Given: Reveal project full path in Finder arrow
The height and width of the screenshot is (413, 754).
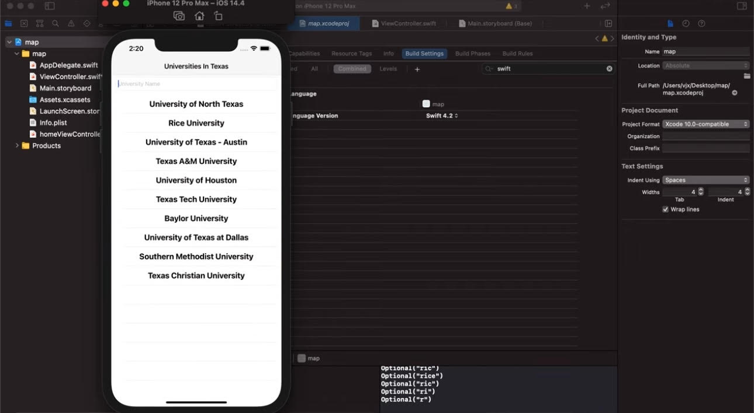Looking at the screenshot, I should (x=735, y=93).
